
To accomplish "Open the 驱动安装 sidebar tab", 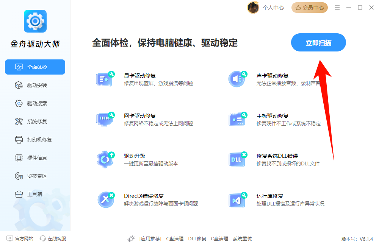I will click(x=35, y=85).
